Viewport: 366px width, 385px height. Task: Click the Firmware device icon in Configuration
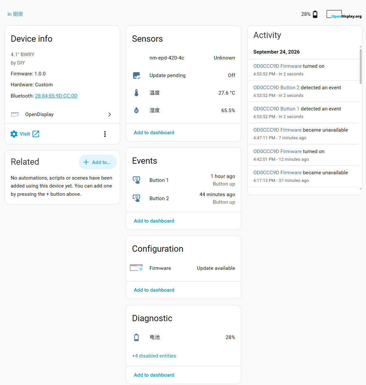[136, 268]
